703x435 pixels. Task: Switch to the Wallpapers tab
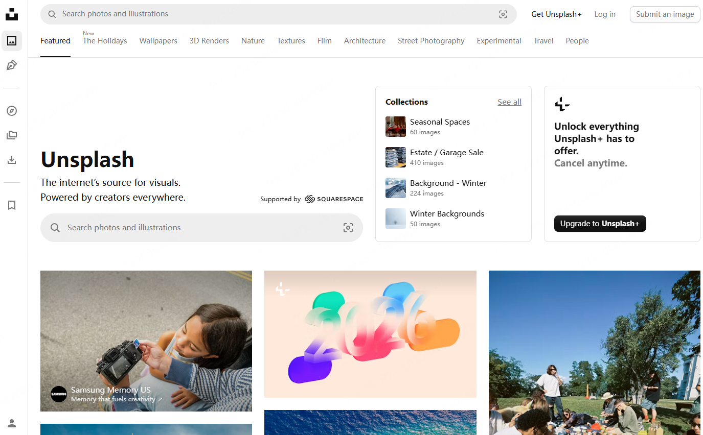[158, 41]
